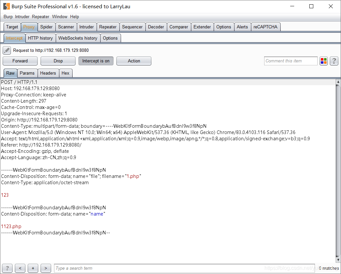341x274 pixels.
Task: Click the 1123.php value in request body
Action: 11,226
